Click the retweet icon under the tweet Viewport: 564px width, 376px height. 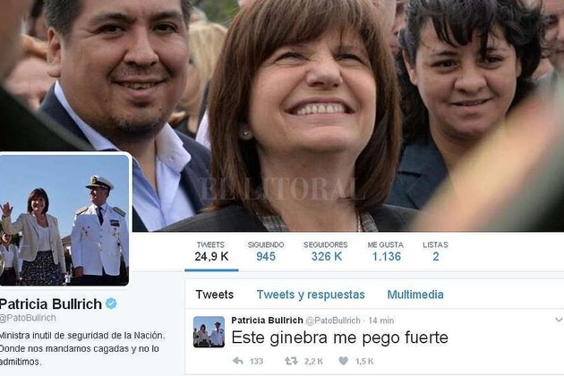click(291, 361)
